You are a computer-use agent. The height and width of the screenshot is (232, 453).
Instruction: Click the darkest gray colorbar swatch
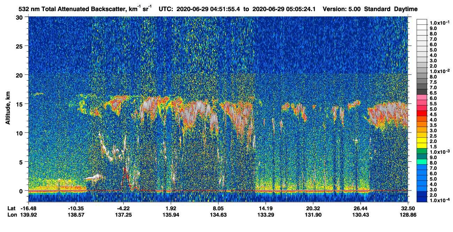[422, 91]
